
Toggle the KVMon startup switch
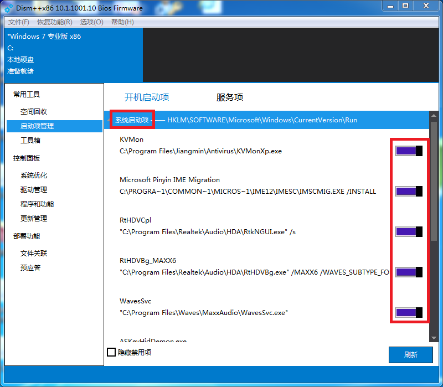[x=409, y=151]
